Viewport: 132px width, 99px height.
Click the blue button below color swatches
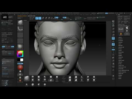tap(20, 64)
